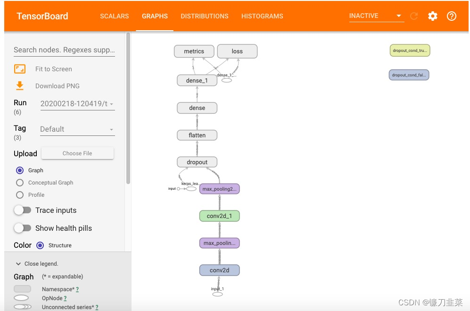
Task: Open TensorBoard settings via the gear icon
Action: pos(433,16)
